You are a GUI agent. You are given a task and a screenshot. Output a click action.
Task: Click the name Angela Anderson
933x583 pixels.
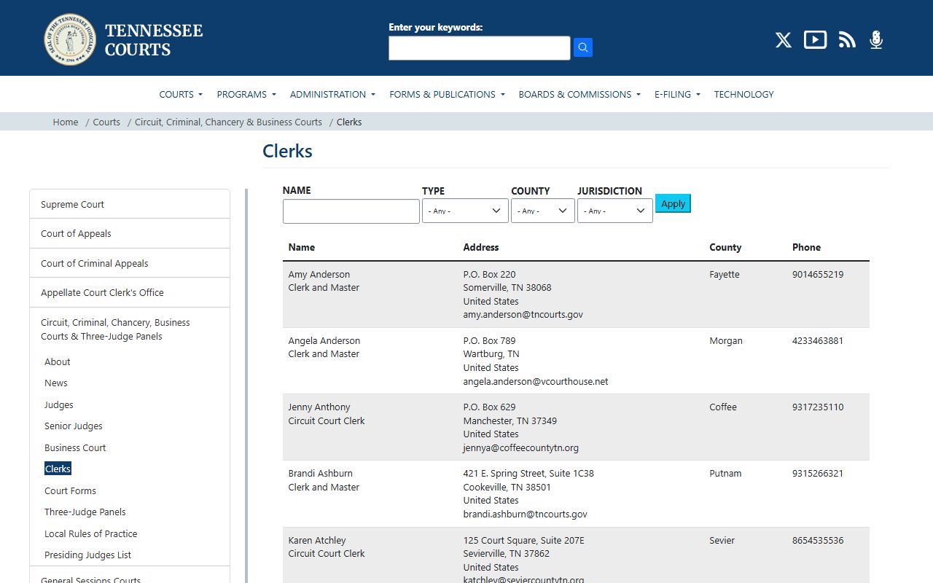point(324,340)
